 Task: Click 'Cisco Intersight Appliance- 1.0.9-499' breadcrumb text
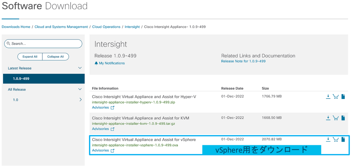pyautogui.click(x=175, y=27)
